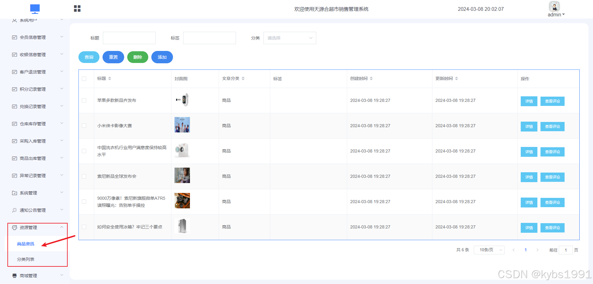The height and width of the screenshot is (284, 593).
Task: Open the 分类 请选择 dropdown
Action: (290, 38)
